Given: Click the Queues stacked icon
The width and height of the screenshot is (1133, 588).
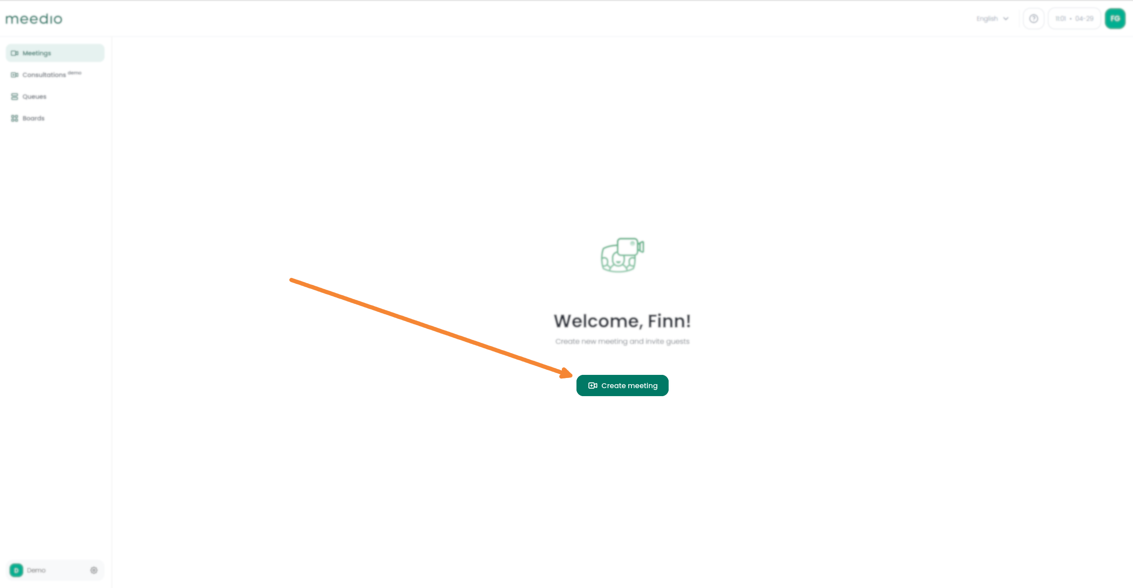Looking at the screenshot, I should [15, 97].
